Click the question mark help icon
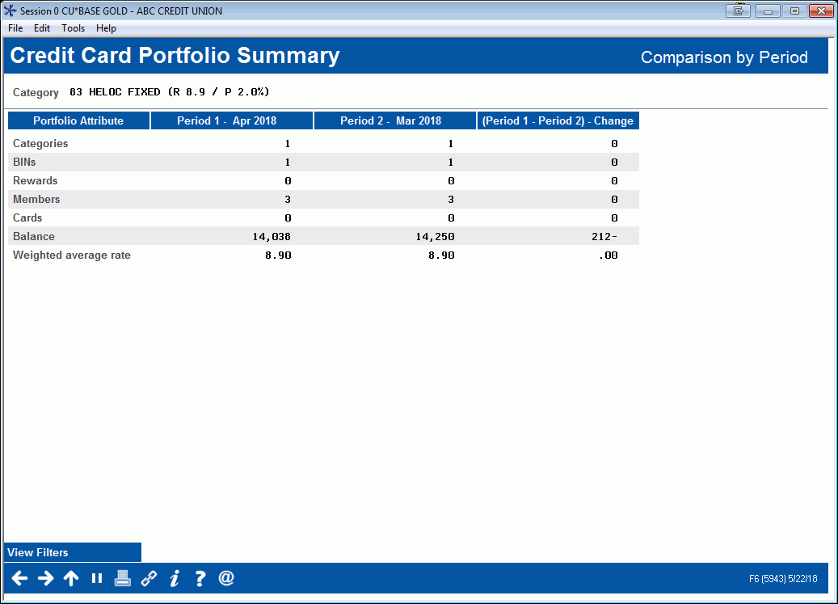The width and height of the screenshot is (838, 604). 200,578
